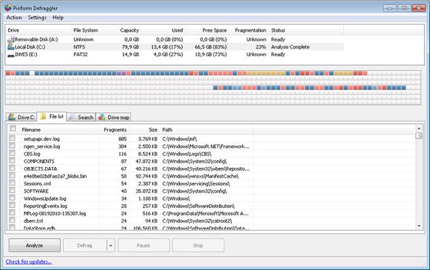This screenshot has width=430, height=270.
Task: Click the first red block in the drive map
Action: click(x=8, y=73)
